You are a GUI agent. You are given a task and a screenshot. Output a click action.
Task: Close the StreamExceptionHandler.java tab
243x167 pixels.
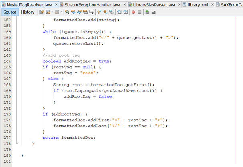124,5
